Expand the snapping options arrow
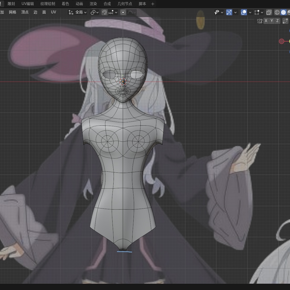The image size is (290, 290). point(116,13)
